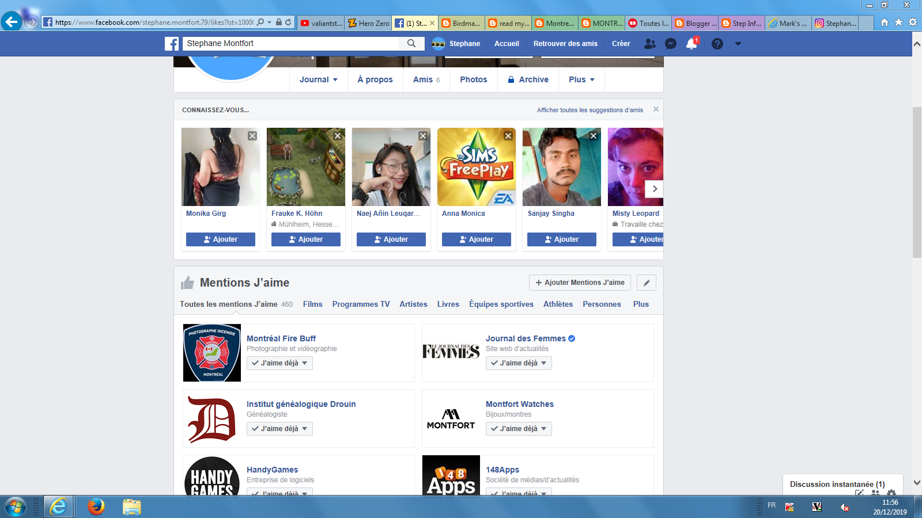The width and height of the screenshot is (922, 518).
Task: Open the Messenger icon
Action: (x=671, y=44)
